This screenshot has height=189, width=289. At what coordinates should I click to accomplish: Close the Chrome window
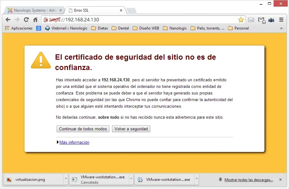[281, 3]
